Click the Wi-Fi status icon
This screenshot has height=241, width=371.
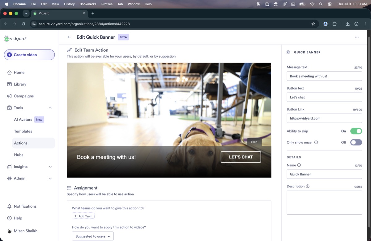point(312,4)
